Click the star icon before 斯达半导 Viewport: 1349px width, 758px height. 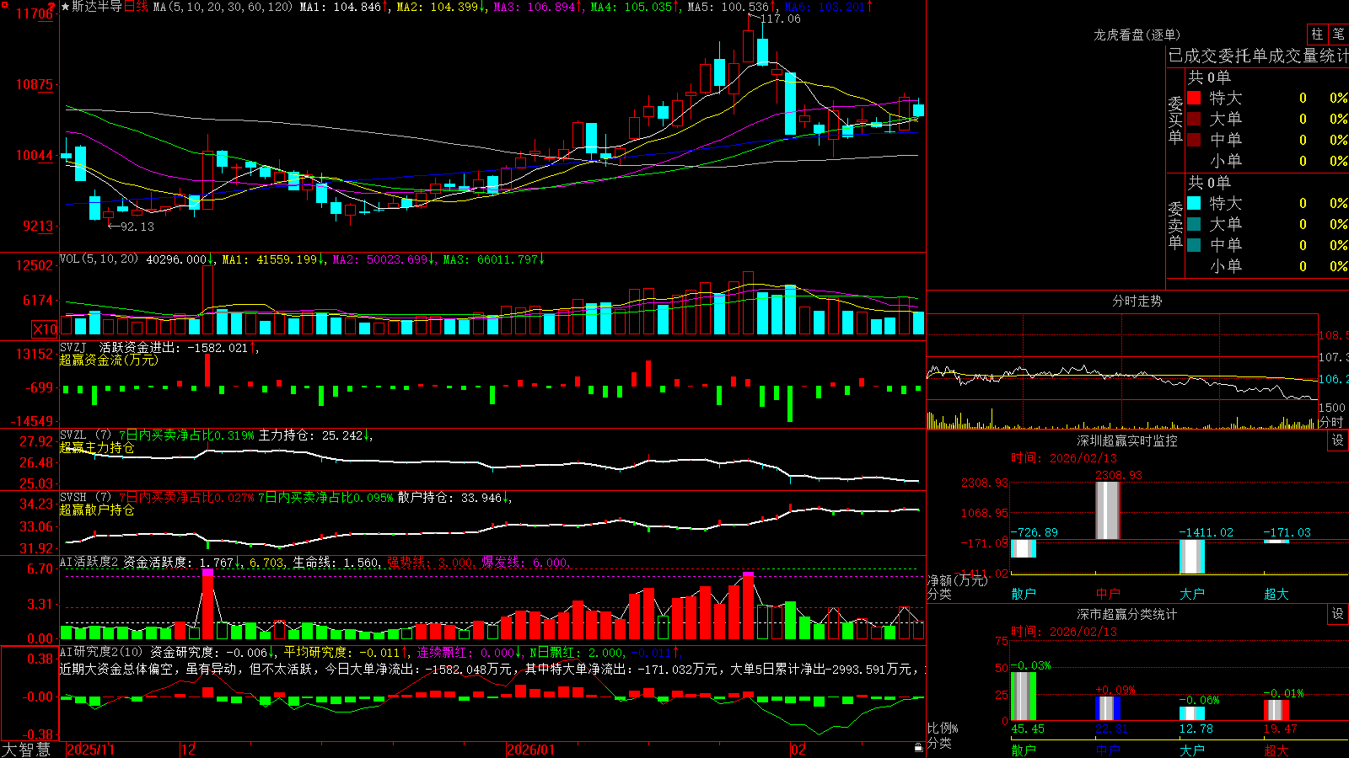[x=65, y=7]
